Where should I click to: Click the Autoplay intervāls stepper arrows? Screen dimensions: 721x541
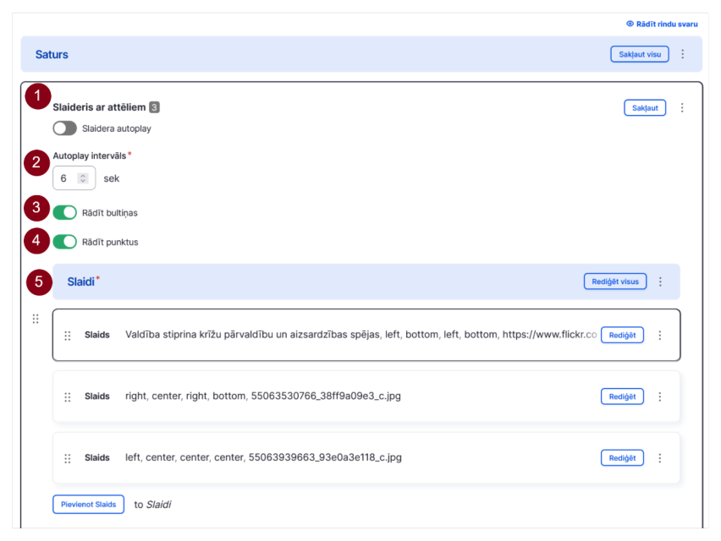point(83,178)
